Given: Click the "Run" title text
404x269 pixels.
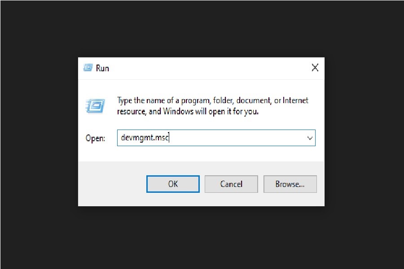Looking at the screenshot, I should (x=102, y=68).
